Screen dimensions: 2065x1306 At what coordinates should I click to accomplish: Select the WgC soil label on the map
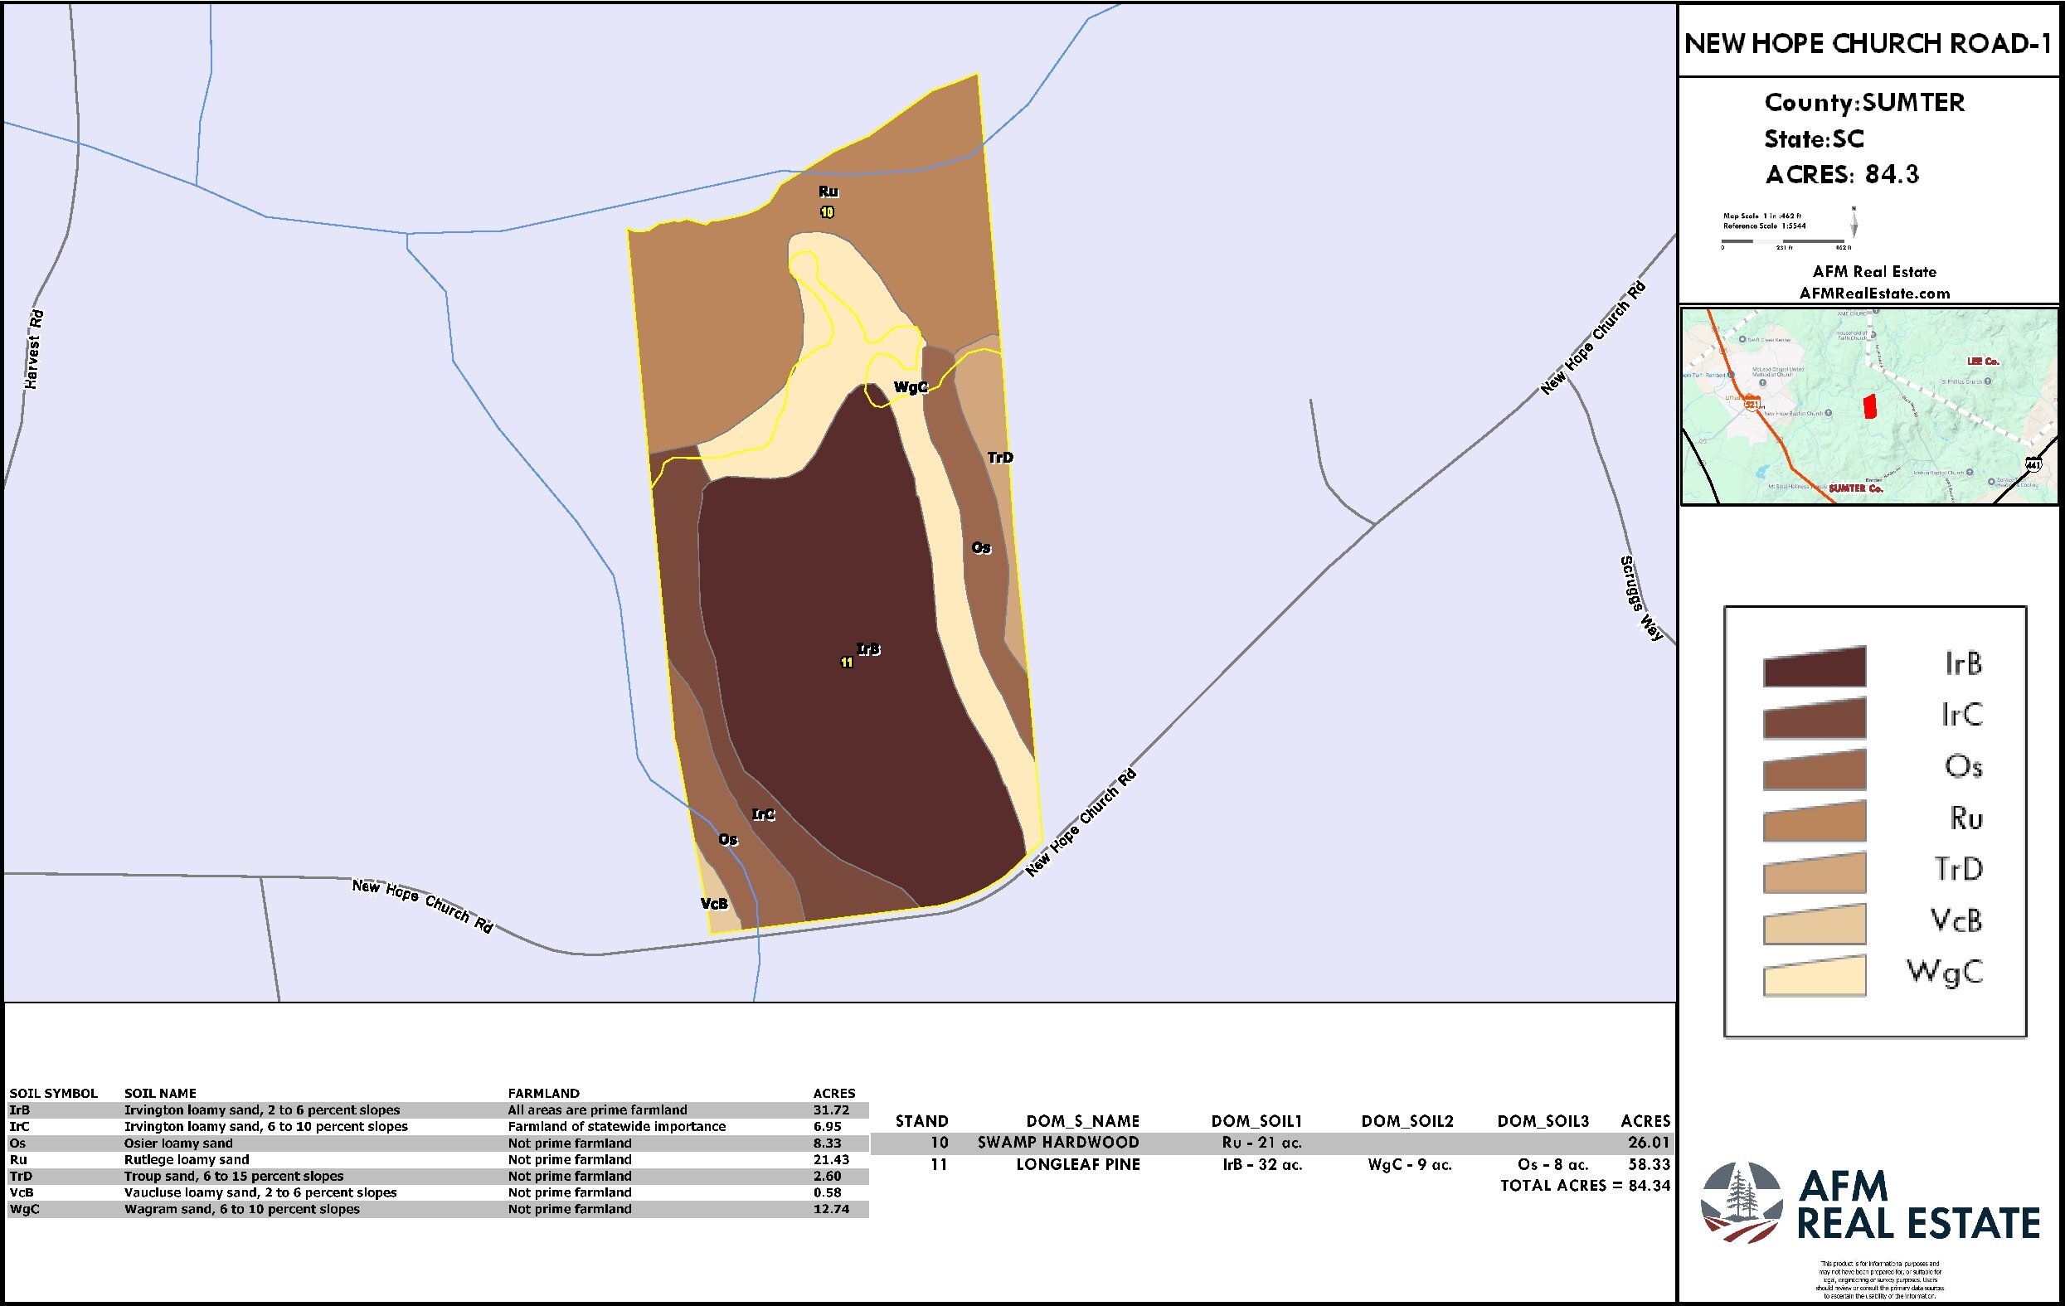coord(911,386)
